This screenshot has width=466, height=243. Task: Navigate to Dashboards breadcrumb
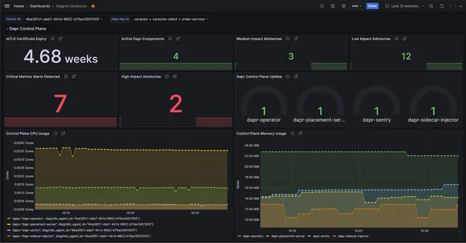coord(40,6)
